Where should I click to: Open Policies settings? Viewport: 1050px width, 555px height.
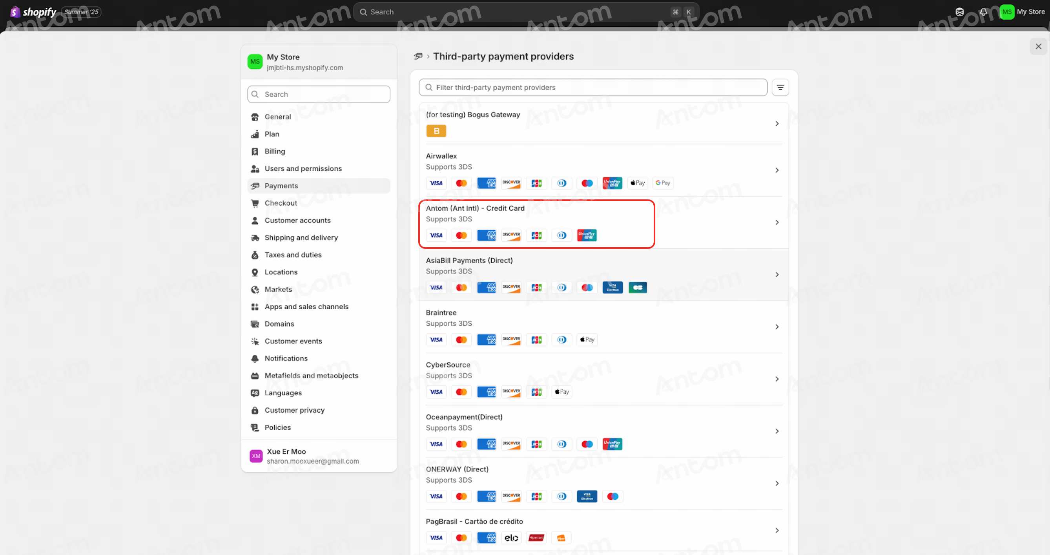[x=319, y=428]
